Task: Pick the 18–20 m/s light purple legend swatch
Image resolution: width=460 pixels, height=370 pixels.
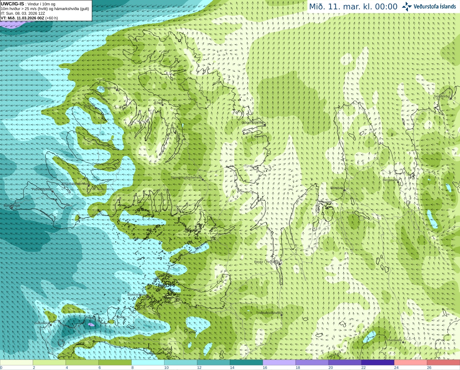Action: (x=312, y=363)
